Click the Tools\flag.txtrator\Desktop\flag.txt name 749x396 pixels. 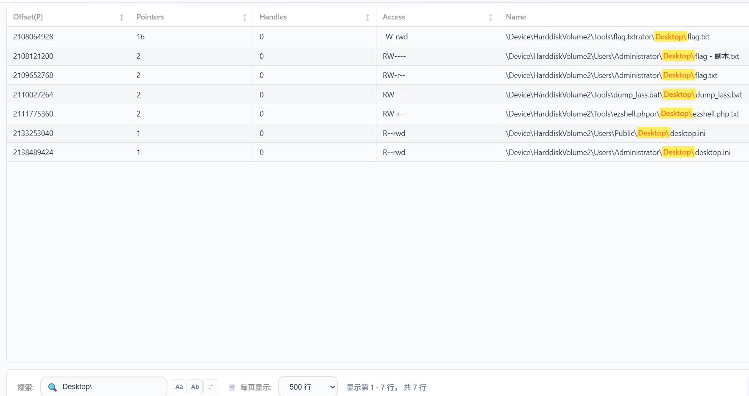coord(607,37)
